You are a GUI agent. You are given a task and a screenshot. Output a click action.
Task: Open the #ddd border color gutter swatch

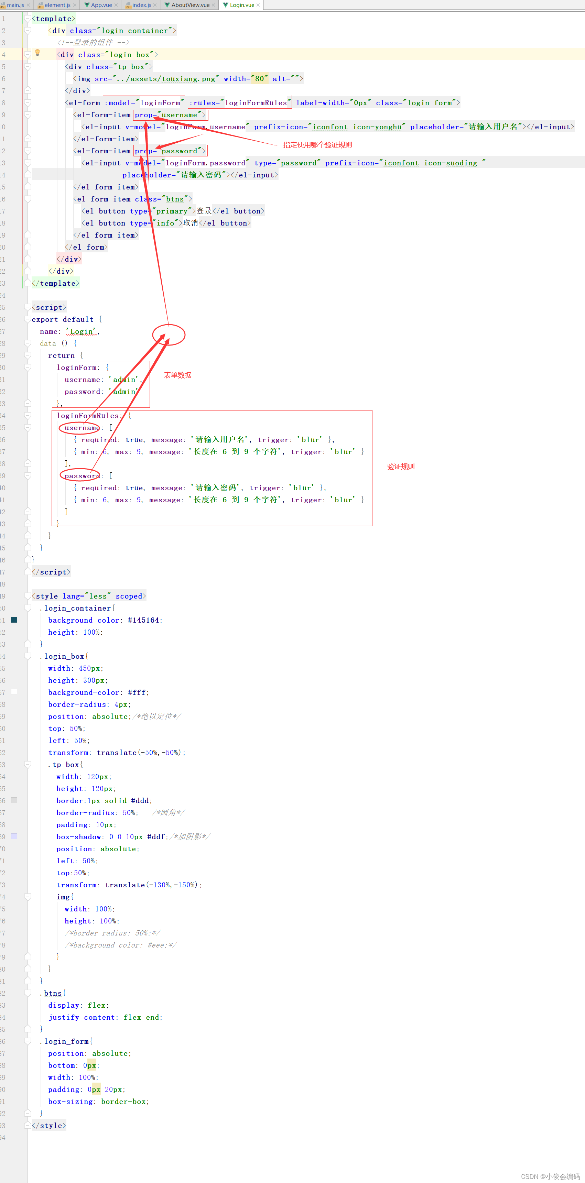[14, 800]
